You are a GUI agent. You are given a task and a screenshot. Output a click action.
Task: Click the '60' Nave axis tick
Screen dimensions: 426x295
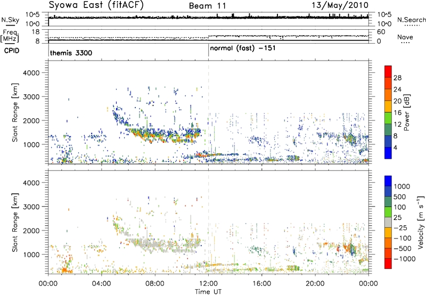(381, 32)
